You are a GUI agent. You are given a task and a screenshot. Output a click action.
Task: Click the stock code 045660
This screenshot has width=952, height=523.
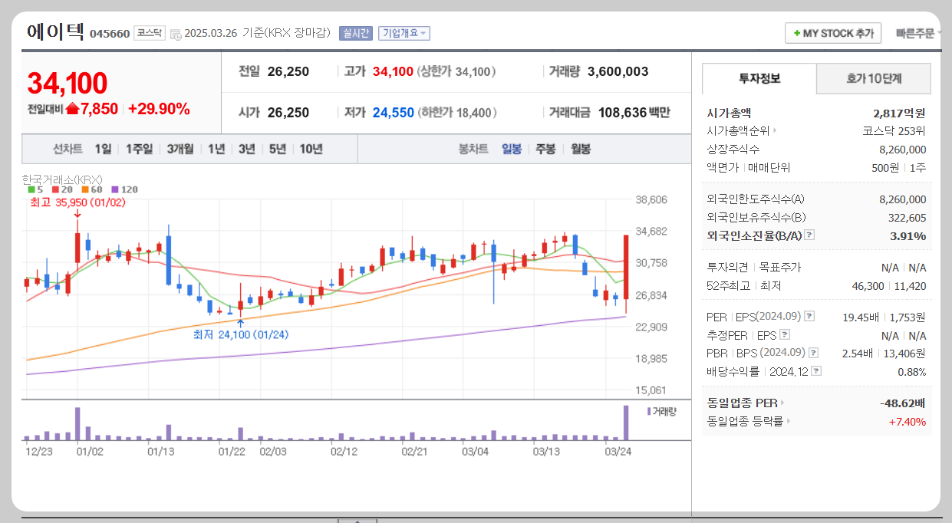click(110, 34)
